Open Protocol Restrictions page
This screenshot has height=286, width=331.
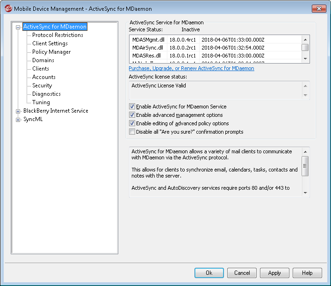(58, 35)
